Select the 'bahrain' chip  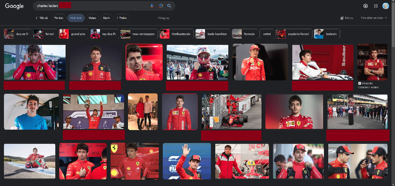click(x=327, y=34)
